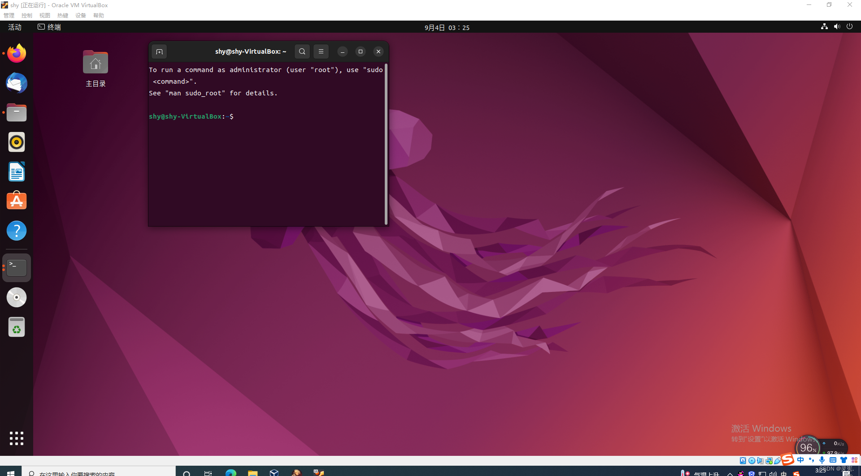
Task: Open Microsoft Edge on Windows taskbar
Action: pos(231,472)
